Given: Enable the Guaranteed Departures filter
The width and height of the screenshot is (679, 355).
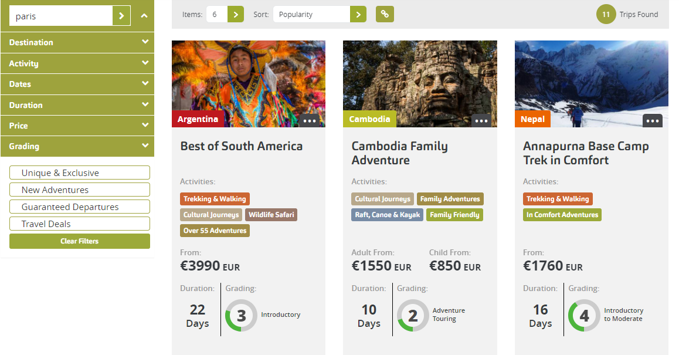Looking at the screenshot, I should (x=79, y=207).
